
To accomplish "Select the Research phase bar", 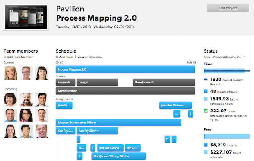I will tap(65, 82).
